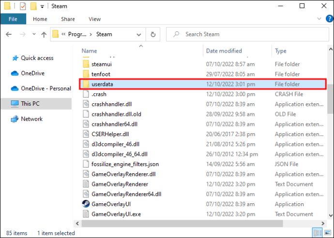
Task: Select the crashhandler64.dll file icon
Action: pyautogui.click(x=86, y=124)
